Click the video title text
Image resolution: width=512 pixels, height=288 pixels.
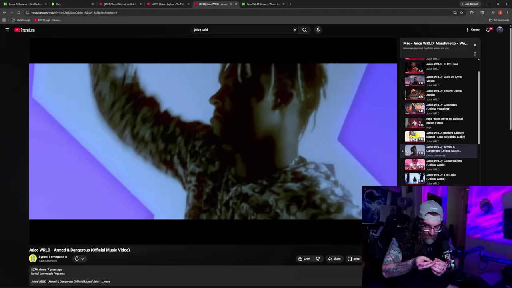(x=79, y=250)
